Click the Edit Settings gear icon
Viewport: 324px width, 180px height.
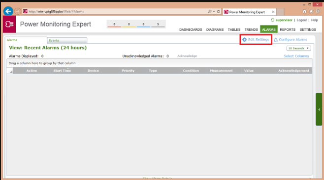244,40
